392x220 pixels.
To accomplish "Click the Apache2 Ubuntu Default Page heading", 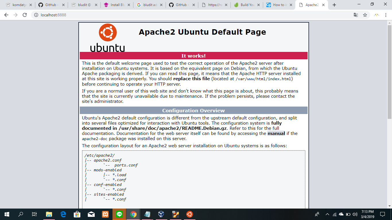I will click(202, 32).
